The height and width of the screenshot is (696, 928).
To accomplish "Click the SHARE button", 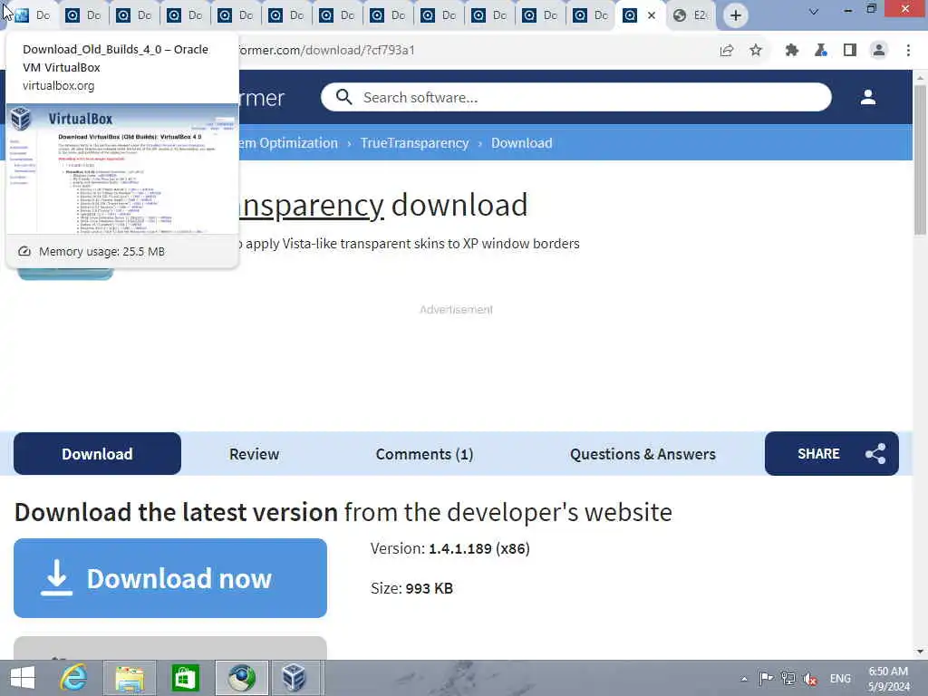I will (x=832, y=454).
